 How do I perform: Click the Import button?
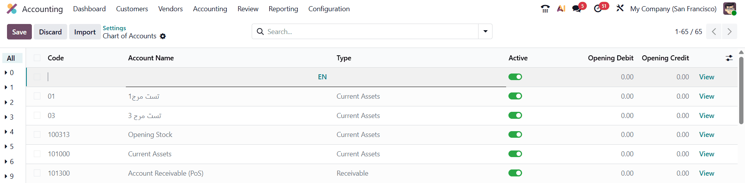click(x=85, y=32)
